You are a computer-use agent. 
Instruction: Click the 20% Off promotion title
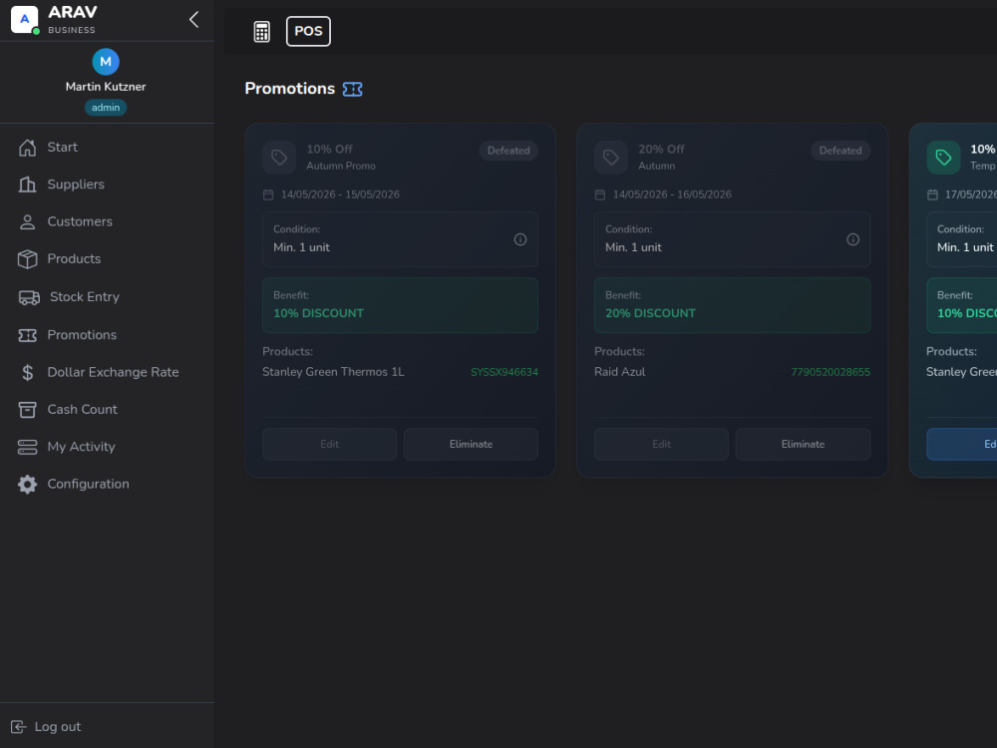click(x=661, y=150)
